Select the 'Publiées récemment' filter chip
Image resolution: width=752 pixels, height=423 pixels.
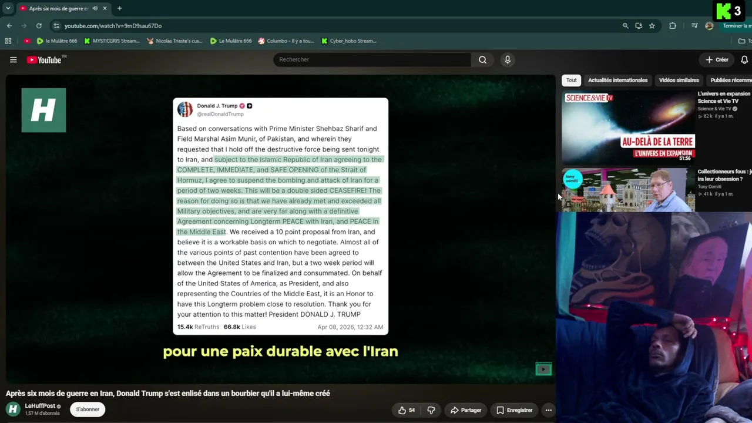point(730,80)
